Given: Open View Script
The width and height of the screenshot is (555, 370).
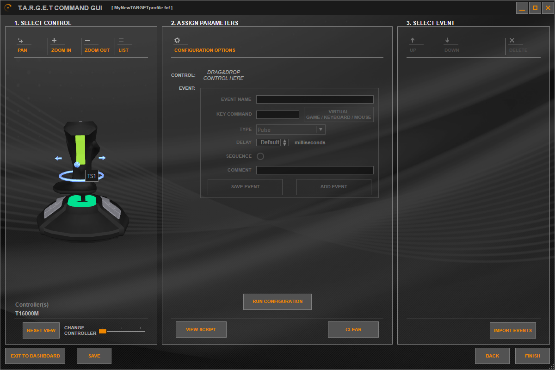Looking at the screenshot, I should pos(201,330).
